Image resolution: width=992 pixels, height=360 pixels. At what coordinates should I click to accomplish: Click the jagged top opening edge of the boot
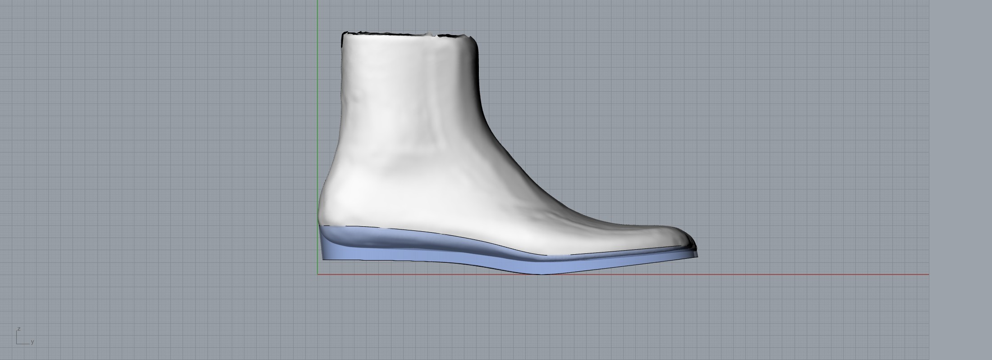[406, 34]
